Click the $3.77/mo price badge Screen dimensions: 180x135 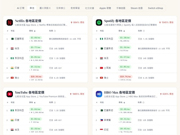pos(36,47)
